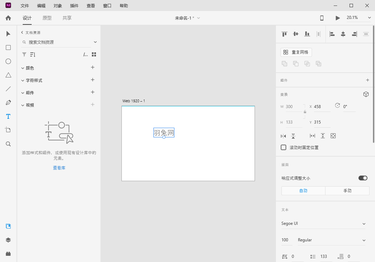Open the Segoe UI font dropdown

point(323,223)
